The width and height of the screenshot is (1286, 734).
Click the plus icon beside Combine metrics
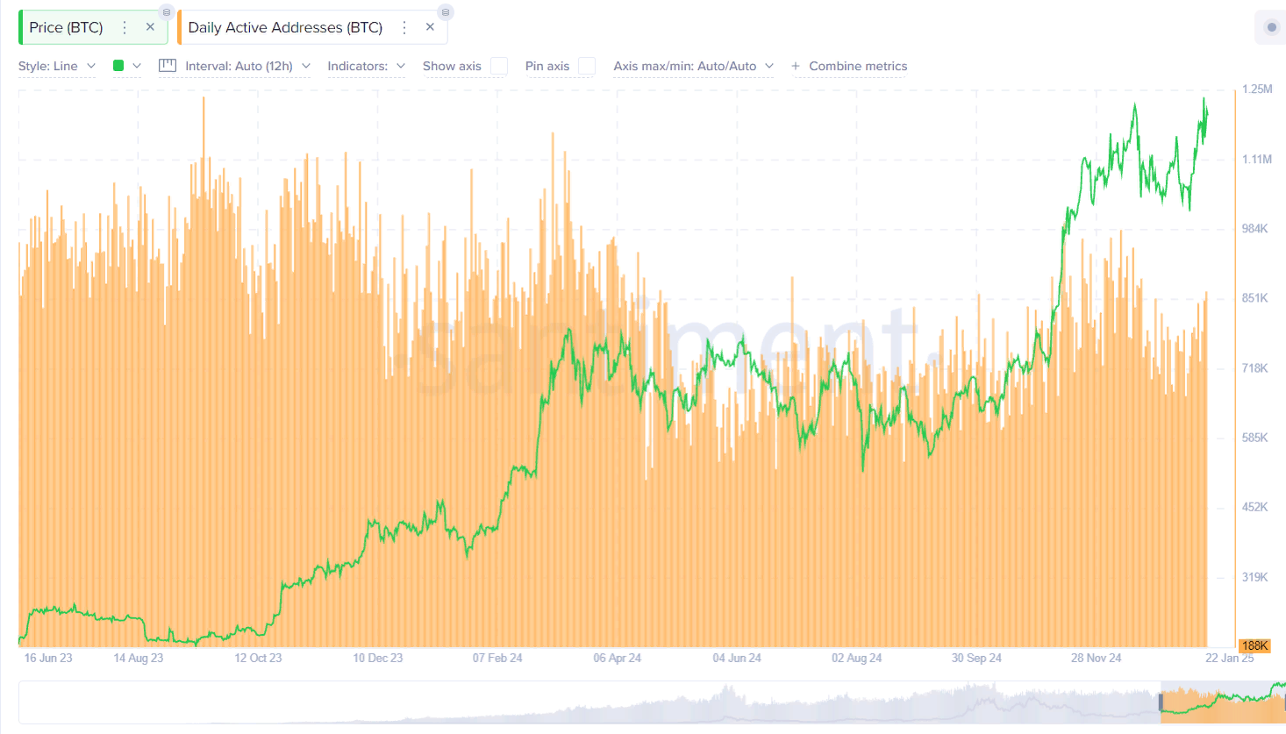point(796,66)
